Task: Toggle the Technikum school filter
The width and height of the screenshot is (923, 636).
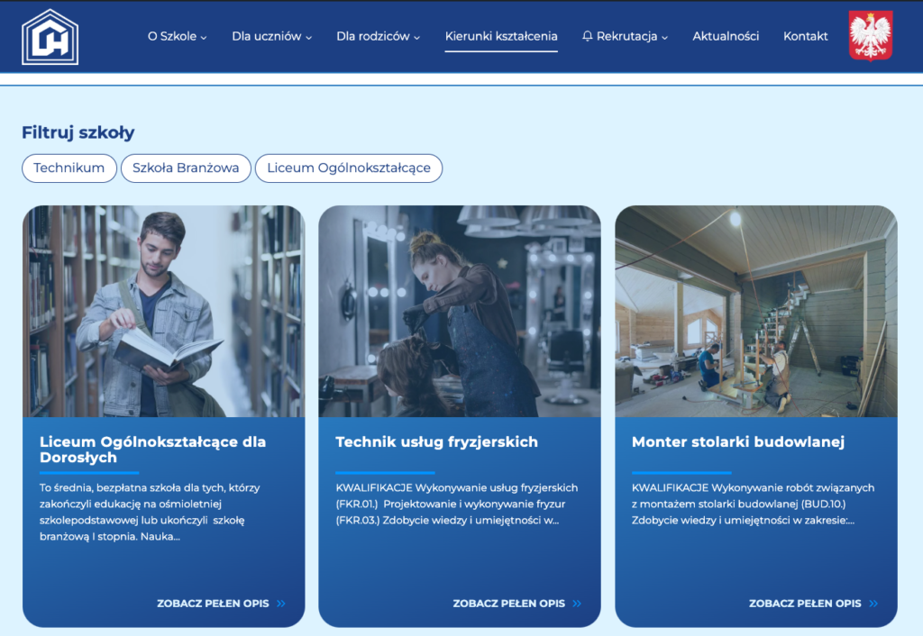Action: (69, 168)
